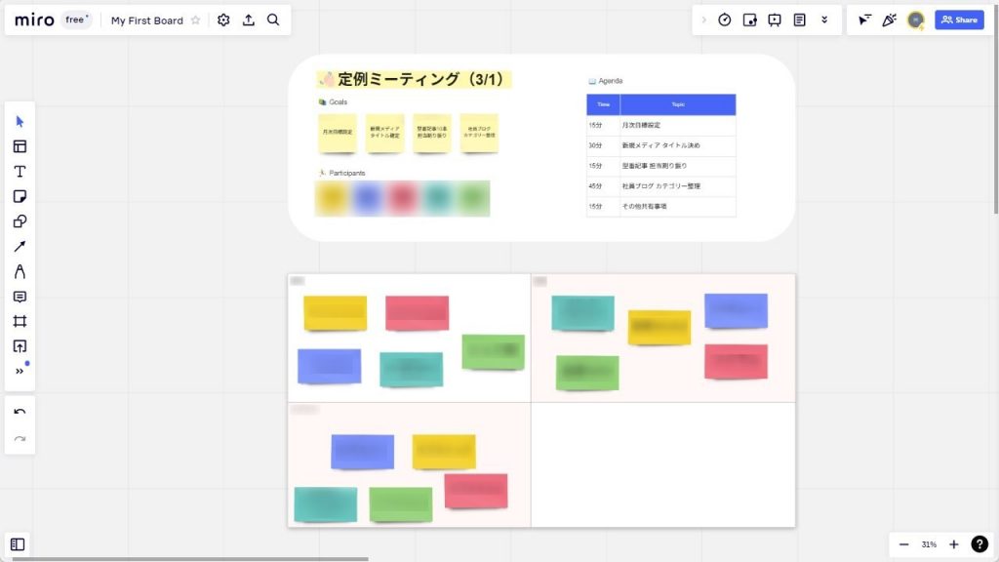Viewport: 999px width, 562px height.
Task: Click the Topic column header in Agenda
Action: [x=678, y=104]
